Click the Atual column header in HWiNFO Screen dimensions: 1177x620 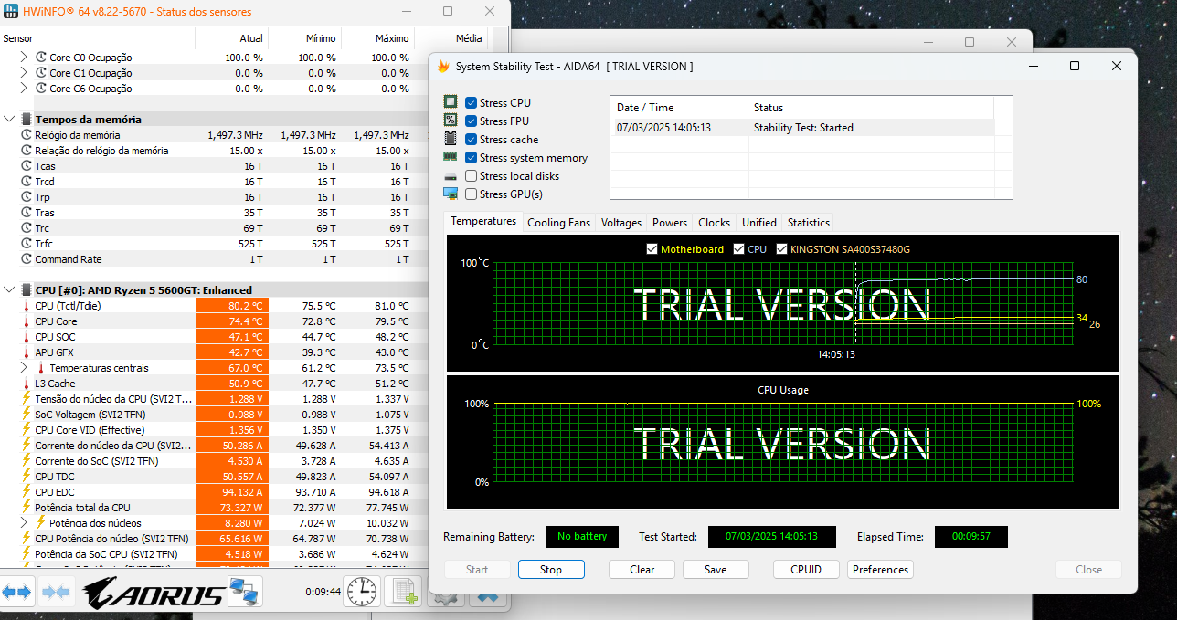click(232, 38)
